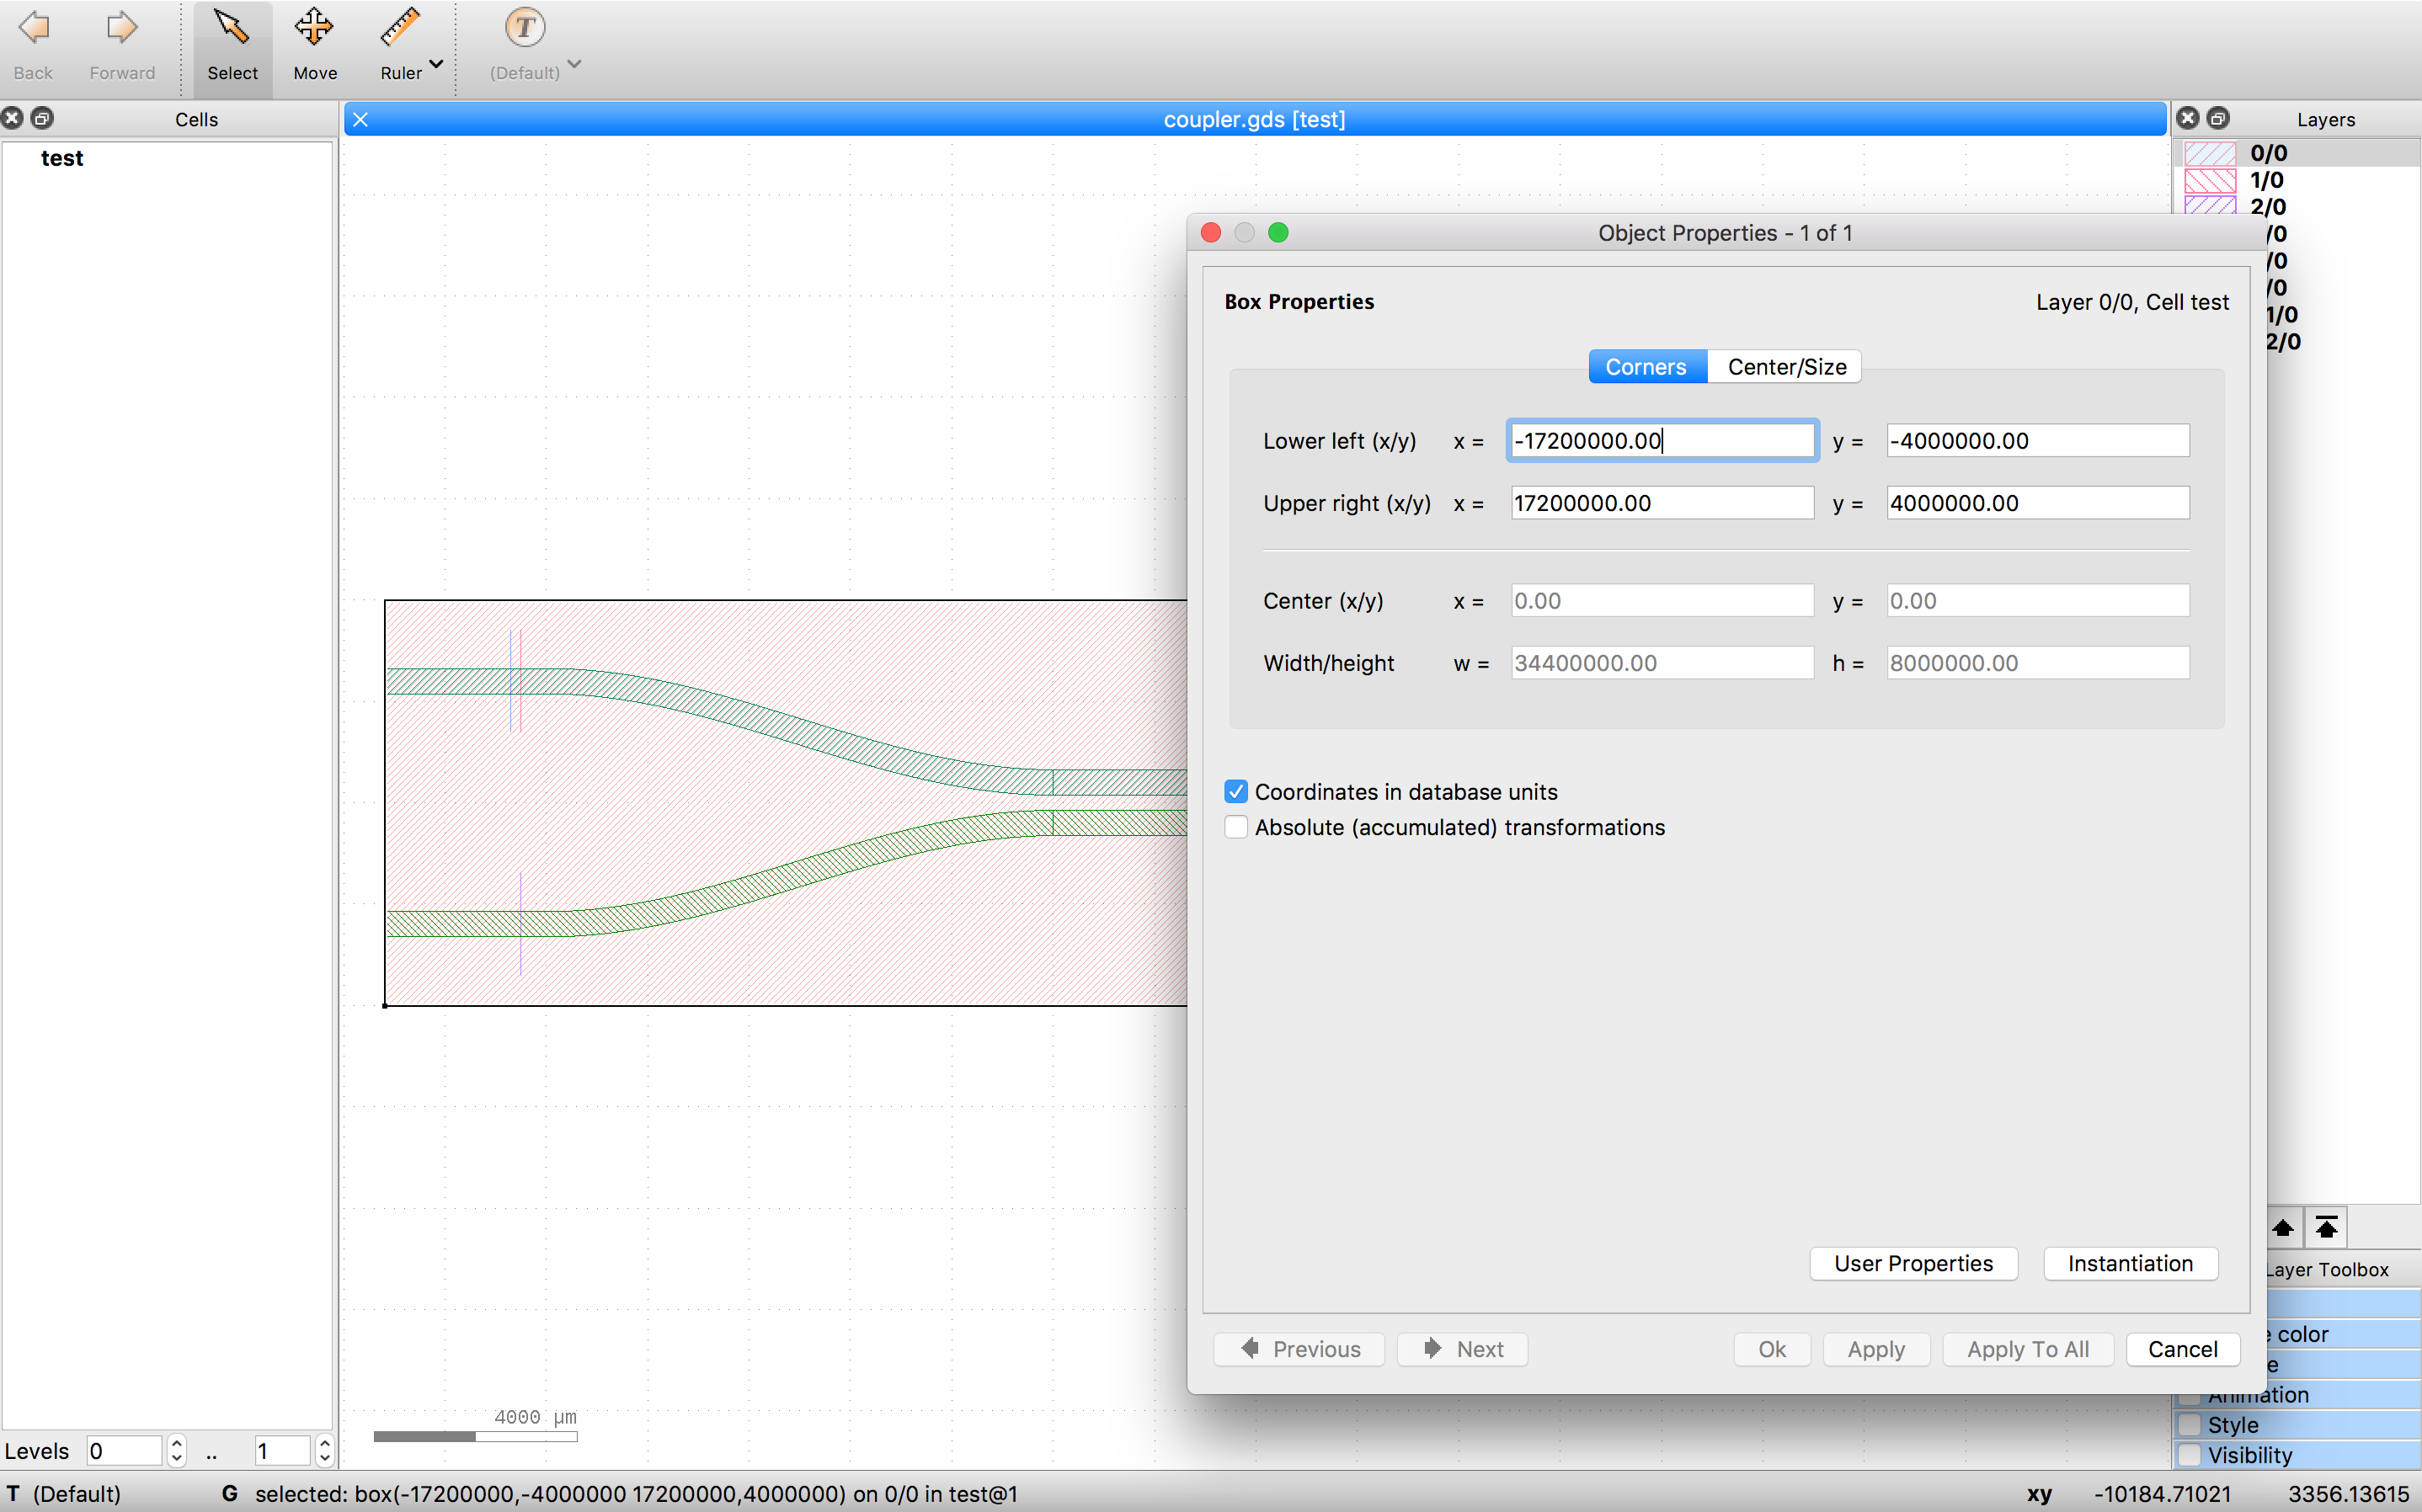The image size is (2422, 1512).
Task: Click the 1/0 layer color swatch
Action: coord(2210,180)
